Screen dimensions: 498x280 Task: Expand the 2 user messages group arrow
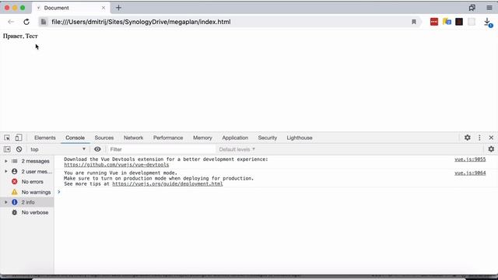click(5, 171)
